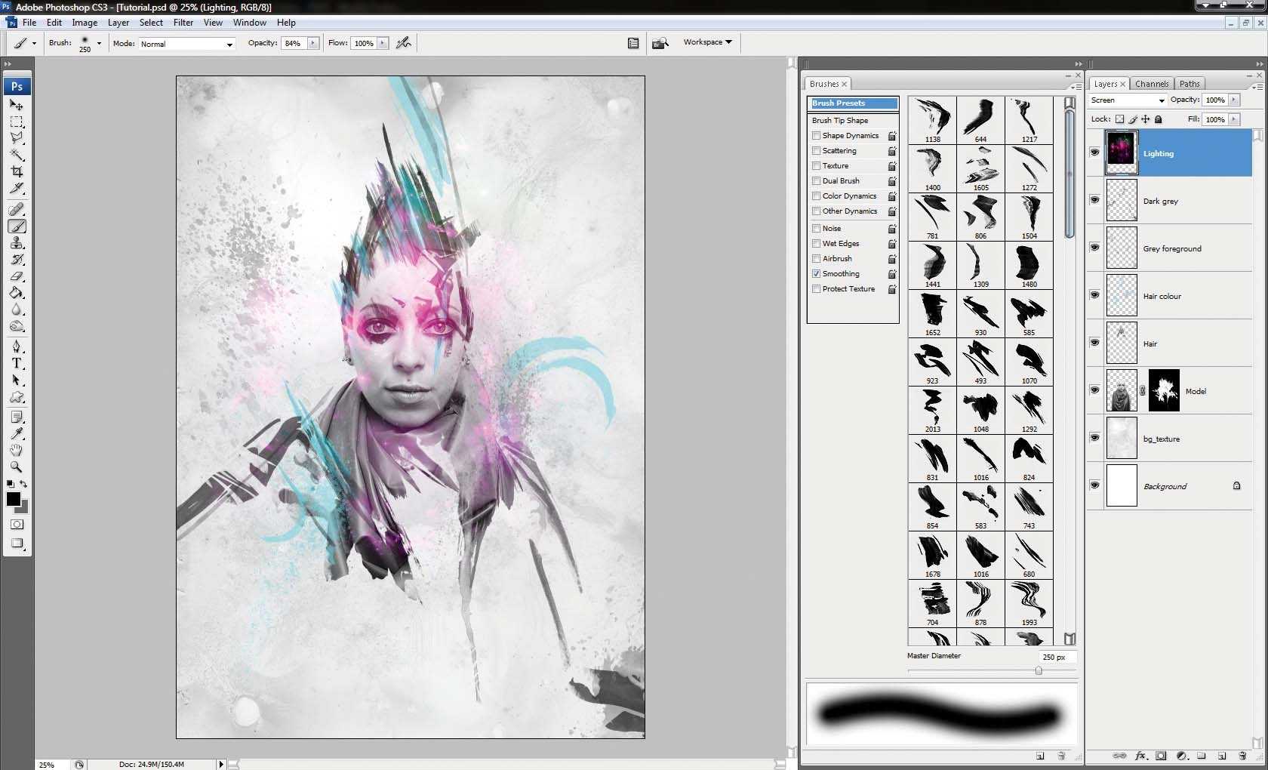The height and width of the screenshot is (770, 1268).
Task: Hide the Lighting layer
Action: point(1094,152)
